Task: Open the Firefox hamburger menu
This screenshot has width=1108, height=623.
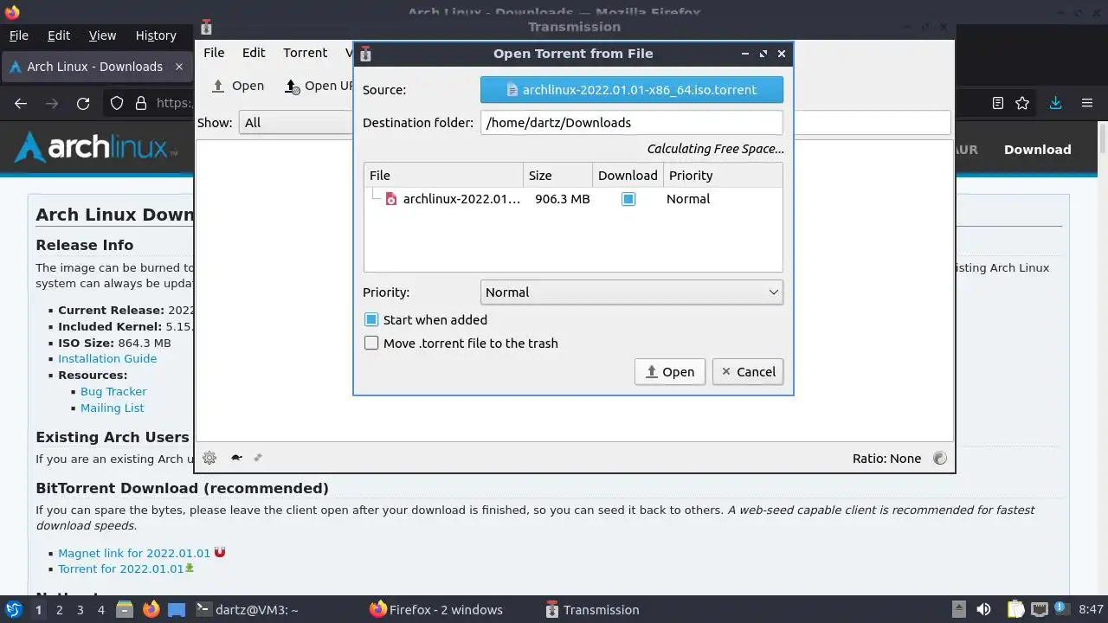Action: coord(1087,103)
